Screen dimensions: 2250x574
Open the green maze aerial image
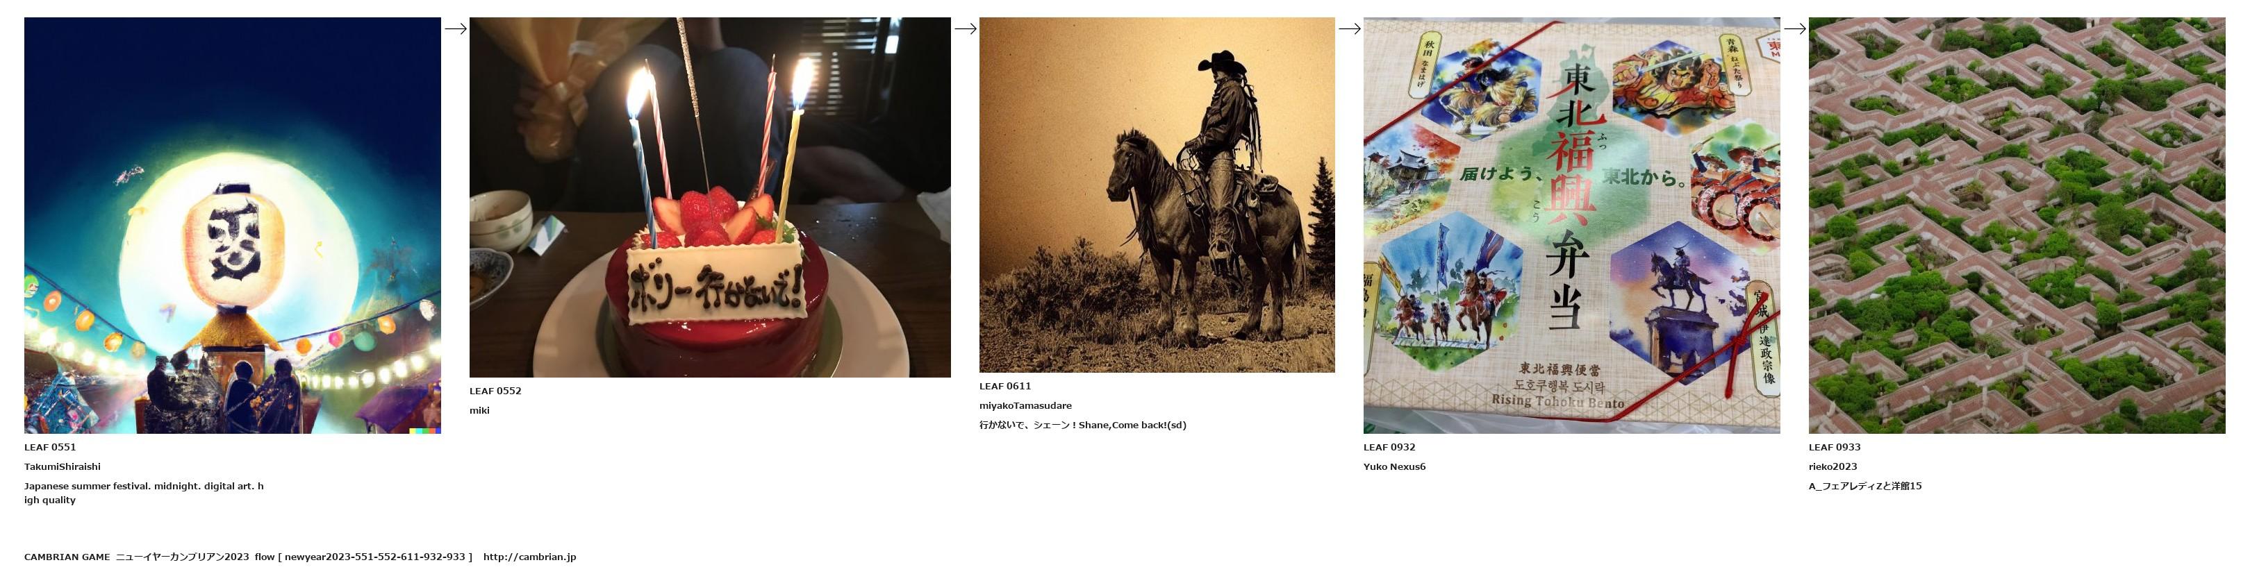2017,225
